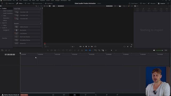Open the Workspace menu
This screenshot has width=171, height=96.
64,1
